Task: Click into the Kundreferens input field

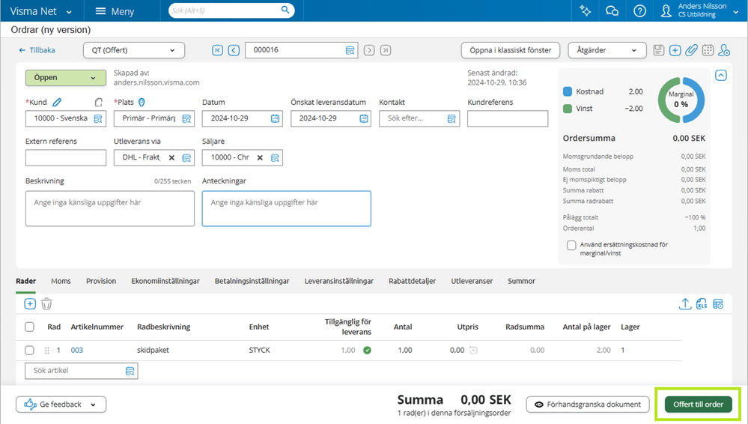Action: (508, 118)
